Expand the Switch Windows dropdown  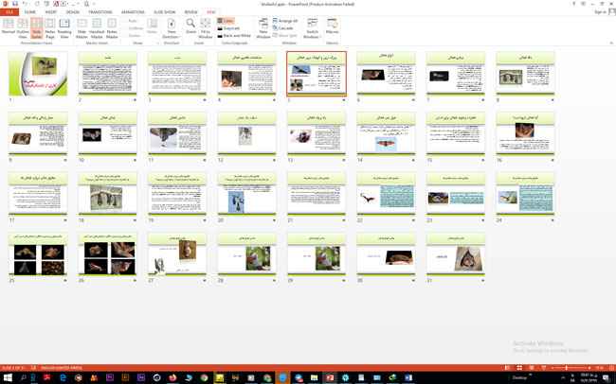pyautogui.click(x=312, y=27)
